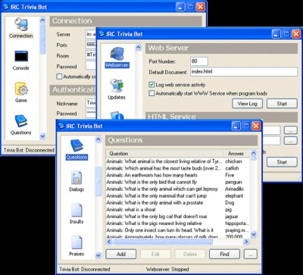This screenshot has height=275, width=303.
Task: Click 'Trivia Bot: Disconnected' in the front window status bar
Action: pos(85,269)
